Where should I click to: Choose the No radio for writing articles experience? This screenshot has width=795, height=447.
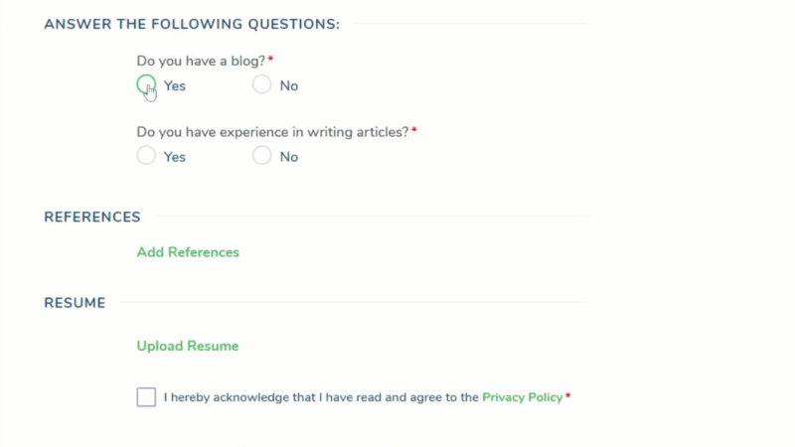coord(261,156)
